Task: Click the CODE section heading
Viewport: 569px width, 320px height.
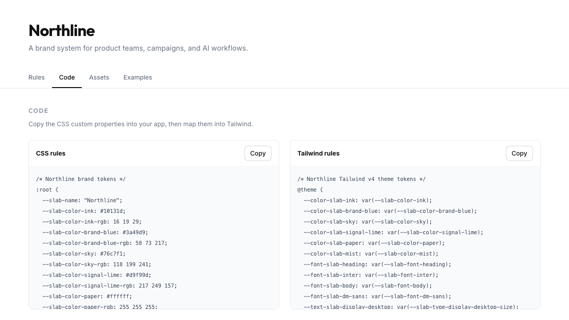Action: 38,111
